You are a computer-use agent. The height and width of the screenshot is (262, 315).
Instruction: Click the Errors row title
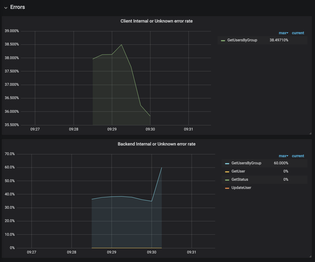18,7
